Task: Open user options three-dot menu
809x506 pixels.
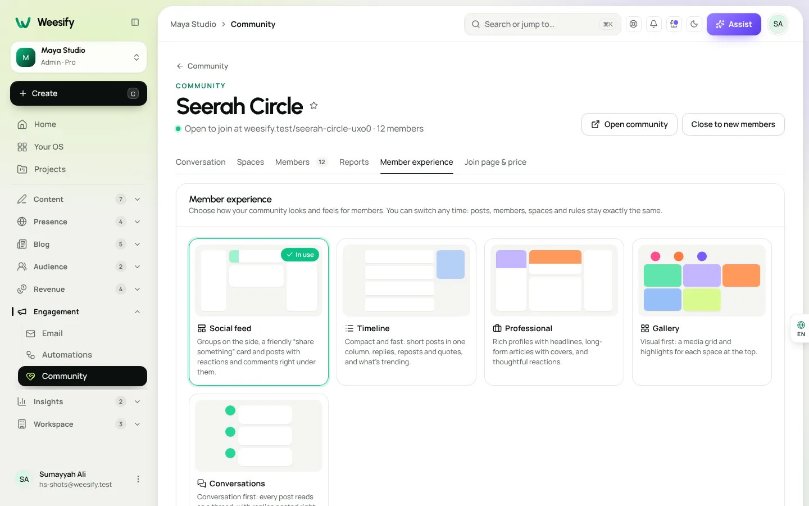Action: tap(138, 479)
